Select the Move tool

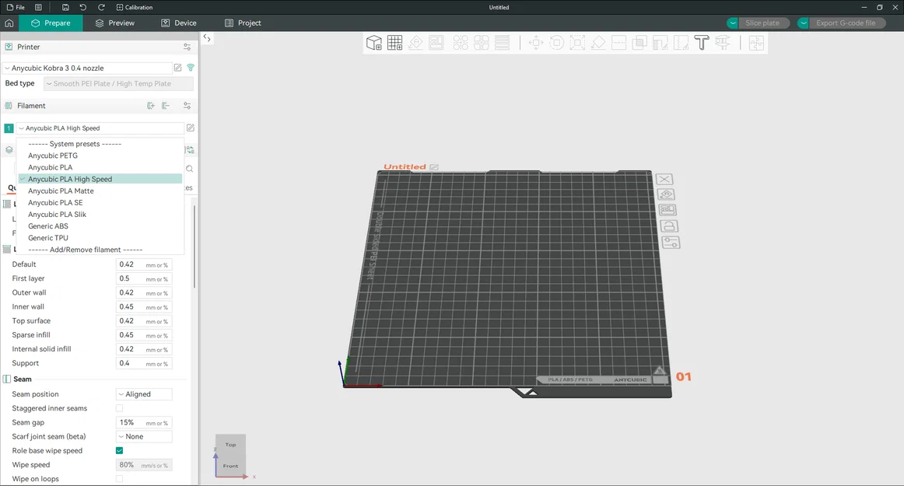point(535,43)
